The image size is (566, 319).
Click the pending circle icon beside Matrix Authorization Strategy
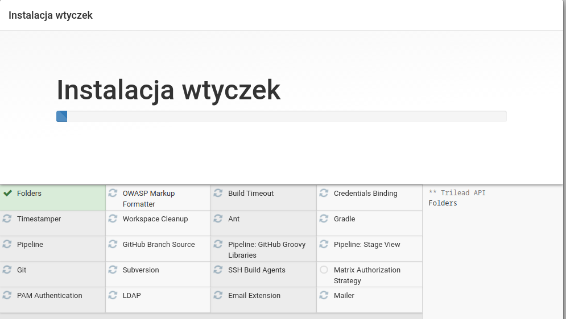pos(324,270)
